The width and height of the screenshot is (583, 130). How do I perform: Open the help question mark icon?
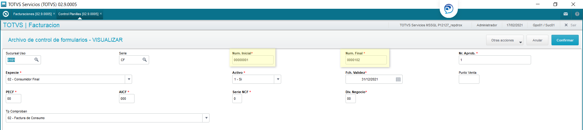pyautogui.click(x=577, y=14)
